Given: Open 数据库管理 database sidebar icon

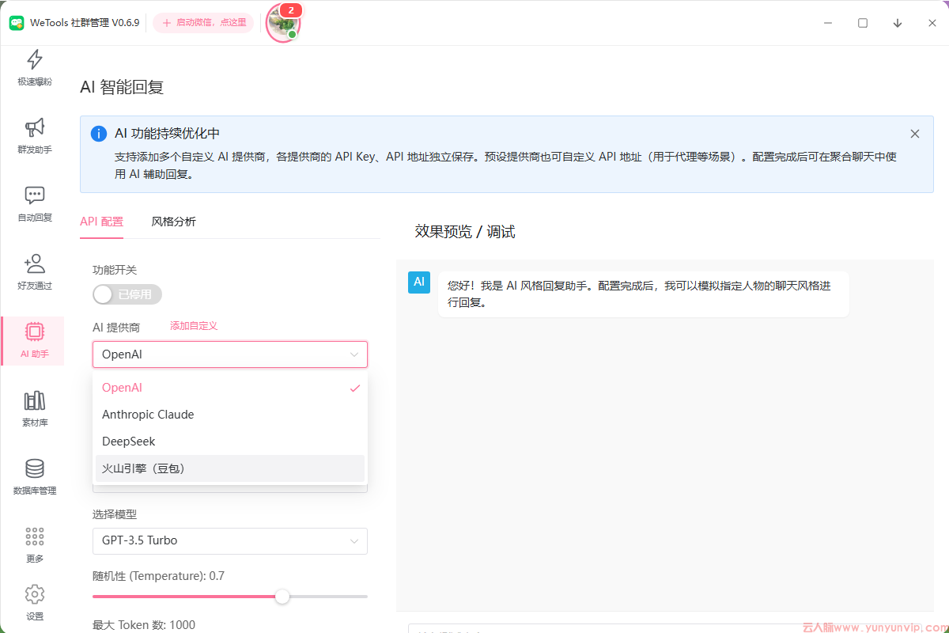Looking at the screenshot, I should coord(35,468).
